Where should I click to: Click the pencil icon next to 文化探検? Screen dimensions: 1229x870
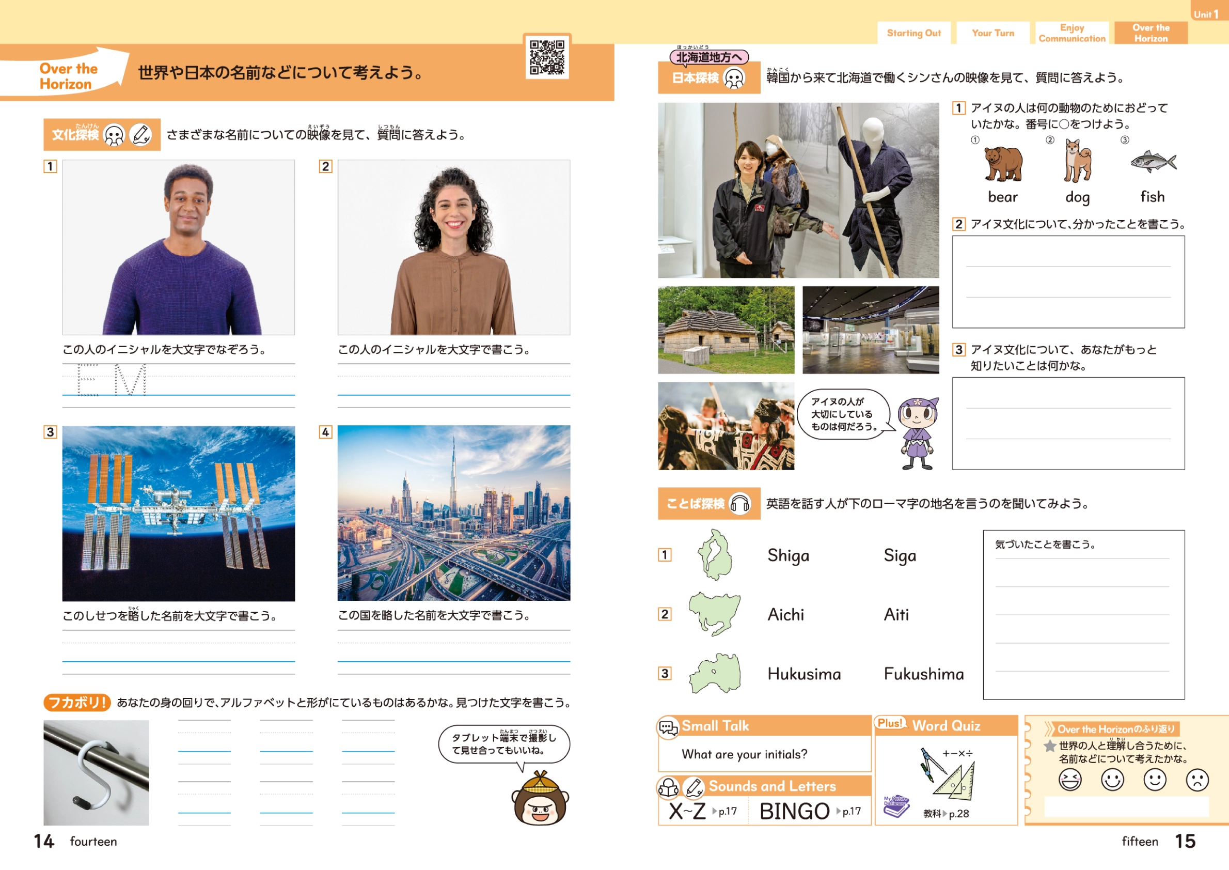[141, 135]
